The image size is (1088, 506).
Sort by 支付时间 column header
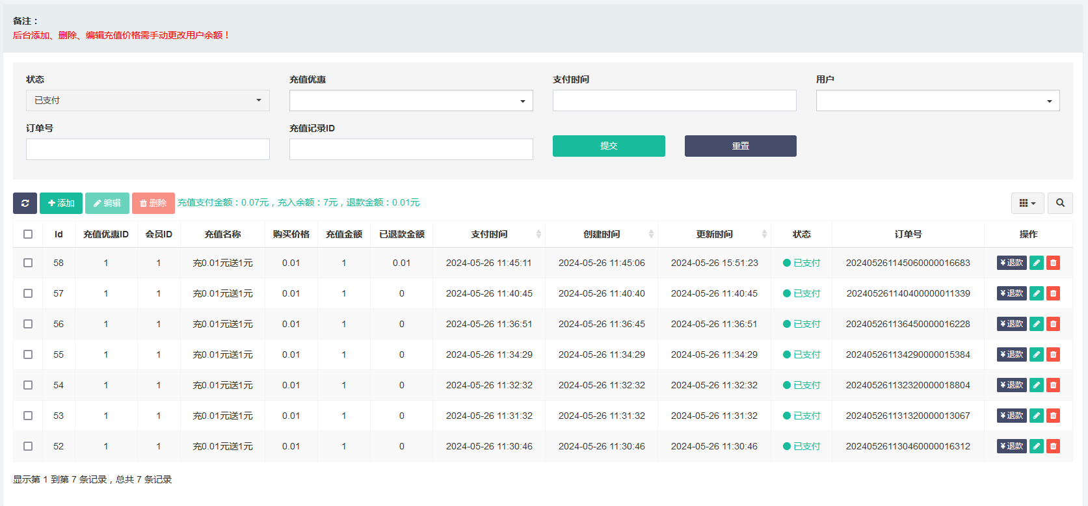click(489, 234)
